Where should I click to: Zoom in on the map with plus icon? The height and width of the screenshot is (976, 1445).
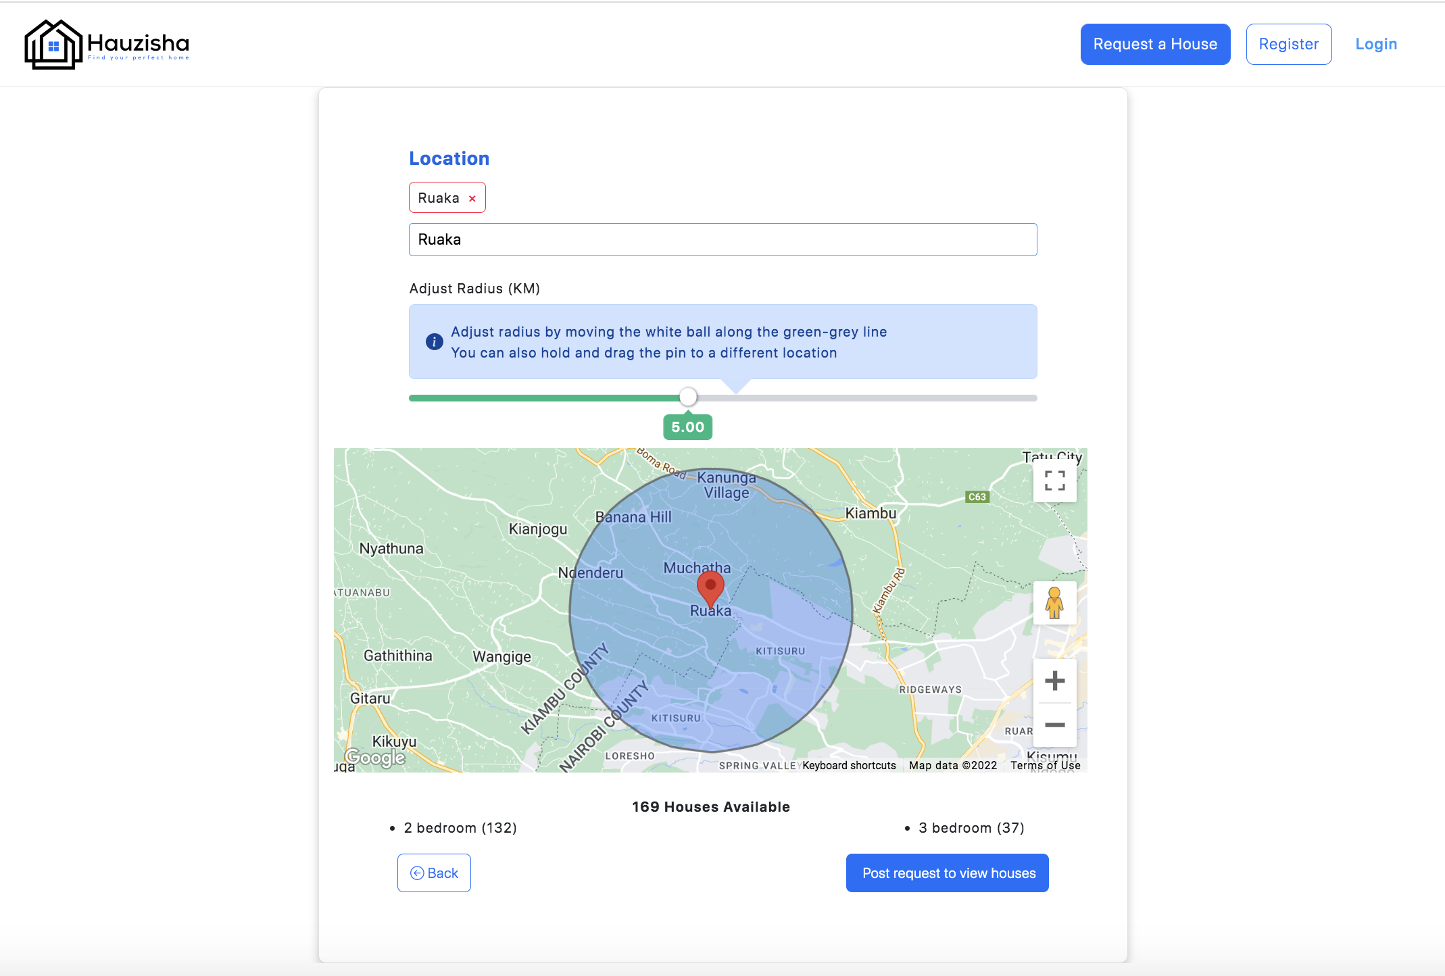click(1054, 680)
